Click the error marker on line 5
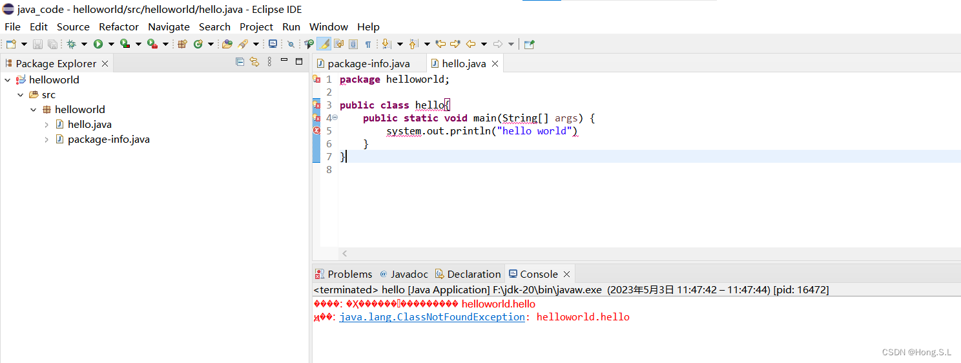This screenshot has width=961, height=363. (316, 130)
